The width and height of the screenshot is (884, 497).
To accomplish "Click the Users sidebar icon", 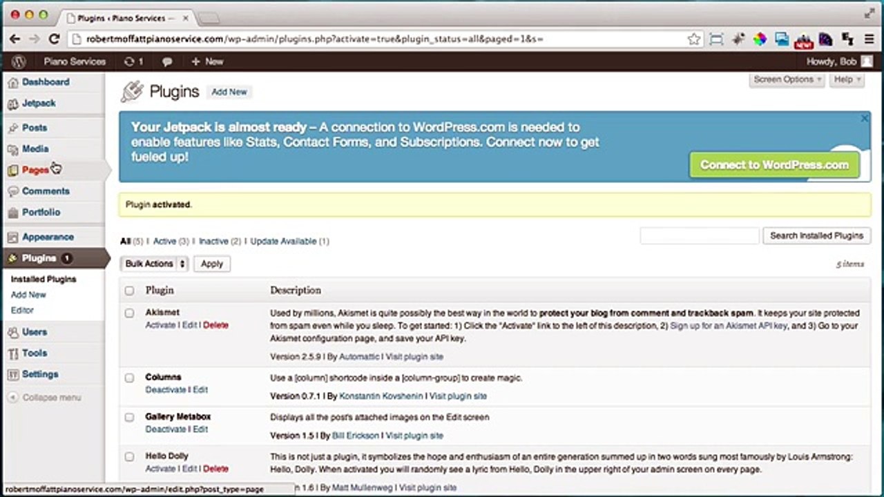I will 13,332.
